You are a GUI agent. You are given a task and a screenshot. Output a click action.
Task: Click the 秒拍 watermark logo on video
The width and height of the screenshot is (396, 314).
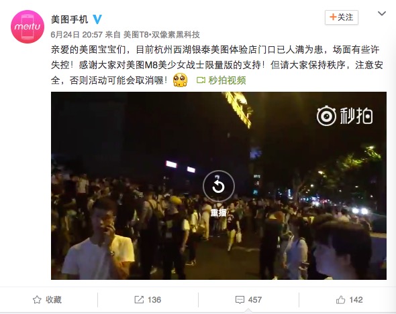point(345,116)
